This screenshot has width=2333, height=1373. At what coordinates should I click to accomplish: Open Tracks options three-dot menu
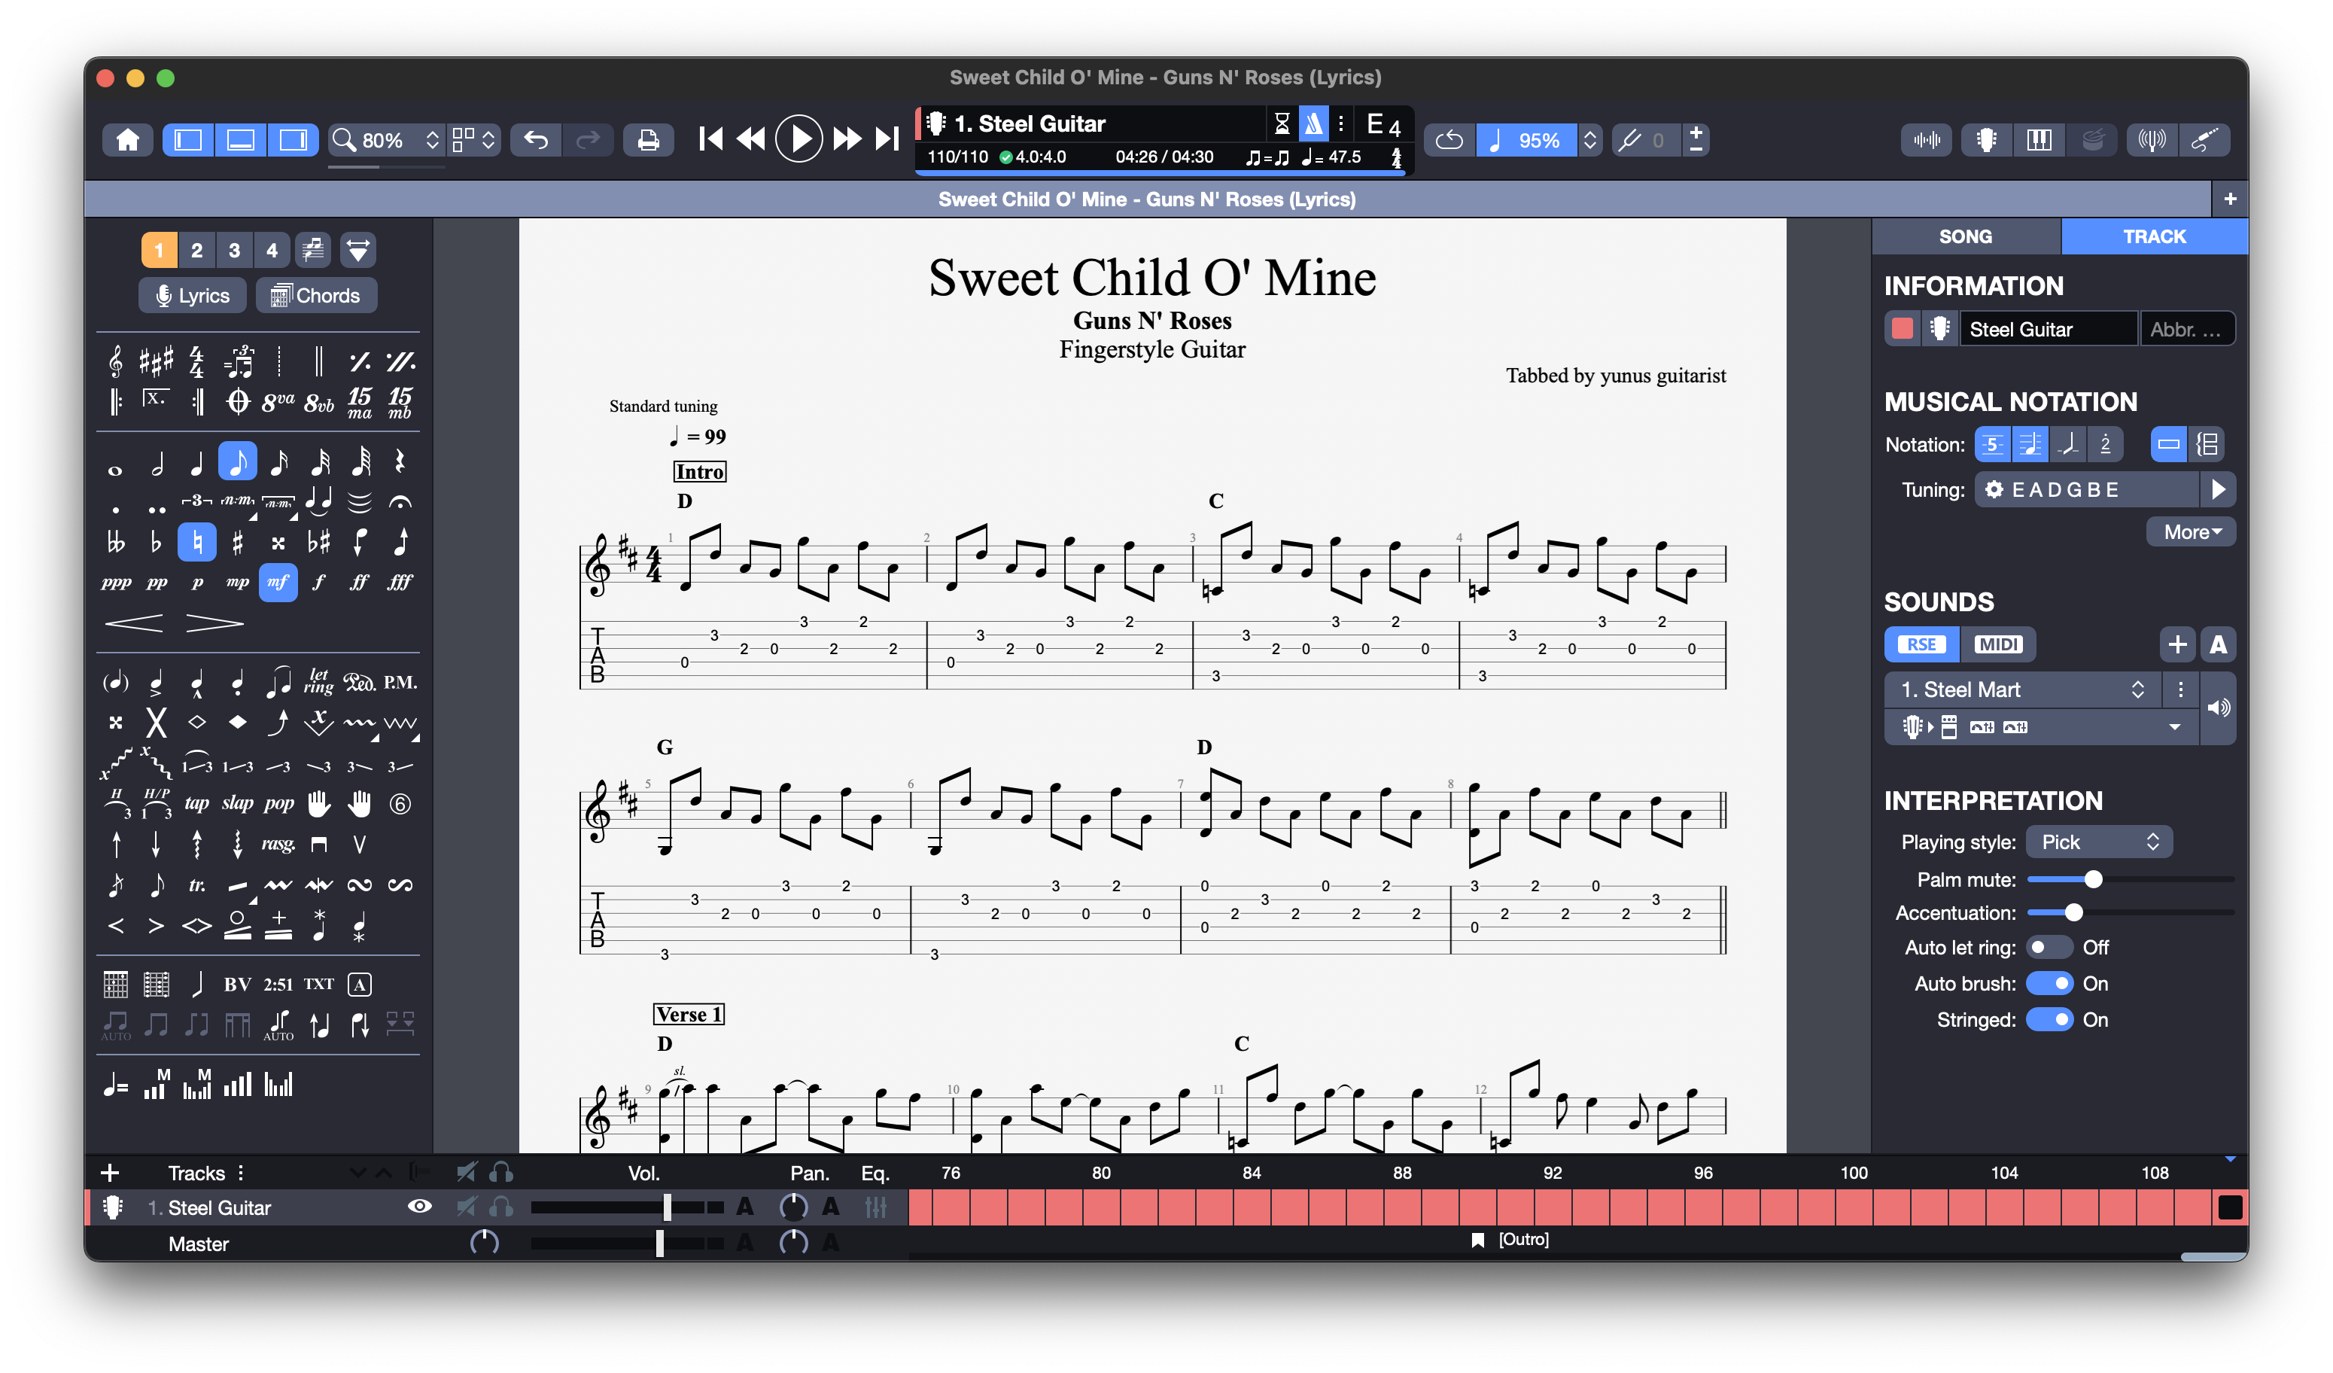(241, 1173)
